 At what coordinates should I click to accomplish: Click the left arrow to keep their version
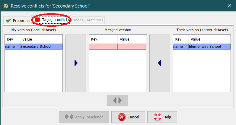(160, 63)
